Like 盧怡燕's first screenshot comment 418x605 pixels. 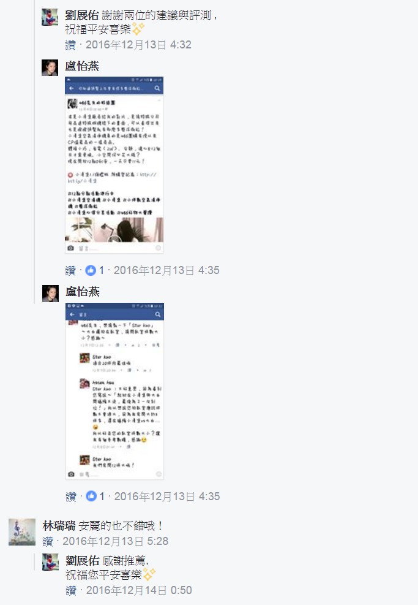pos(70,271)
